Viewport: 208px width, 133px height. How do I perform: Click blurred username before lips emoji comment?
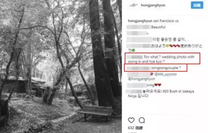(138, 74)
